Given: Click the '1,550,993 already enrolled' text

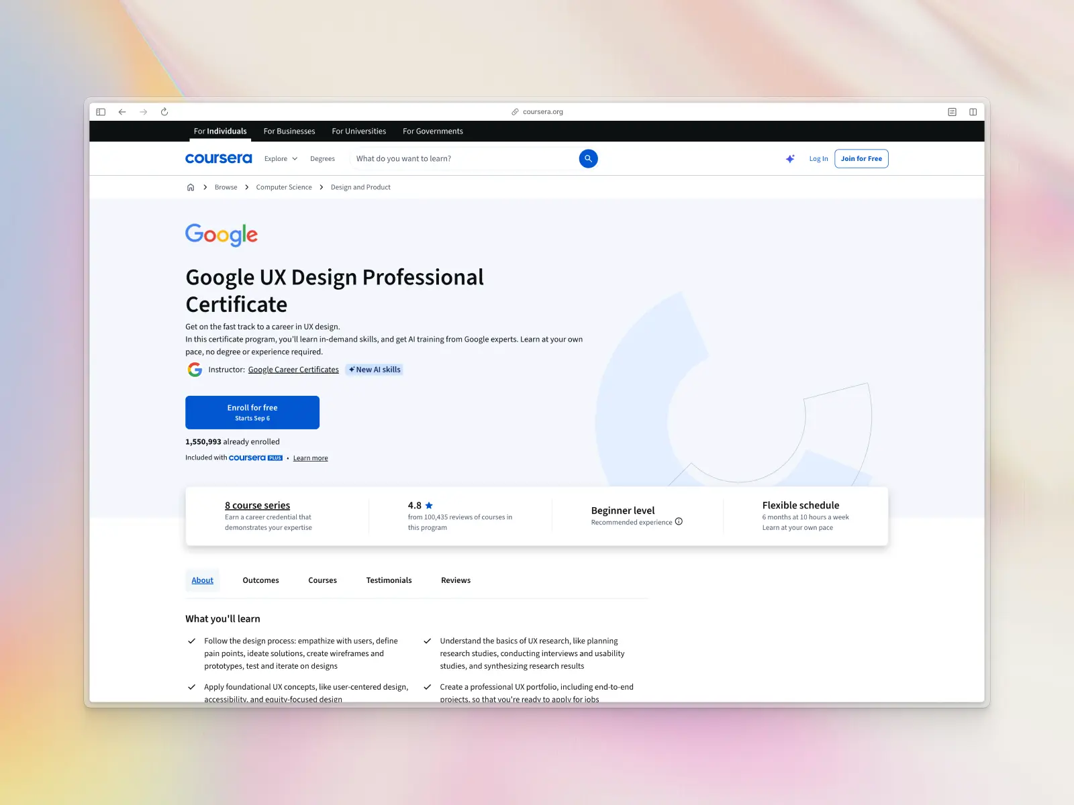Looking at the screenshot, I should point(232,441).
